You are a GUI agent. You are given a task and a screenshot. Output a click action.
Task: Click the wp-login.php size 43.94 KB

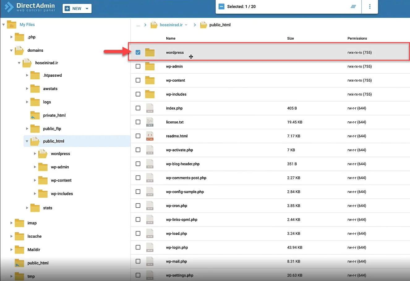pyautogui.click(x=295, y=247)
